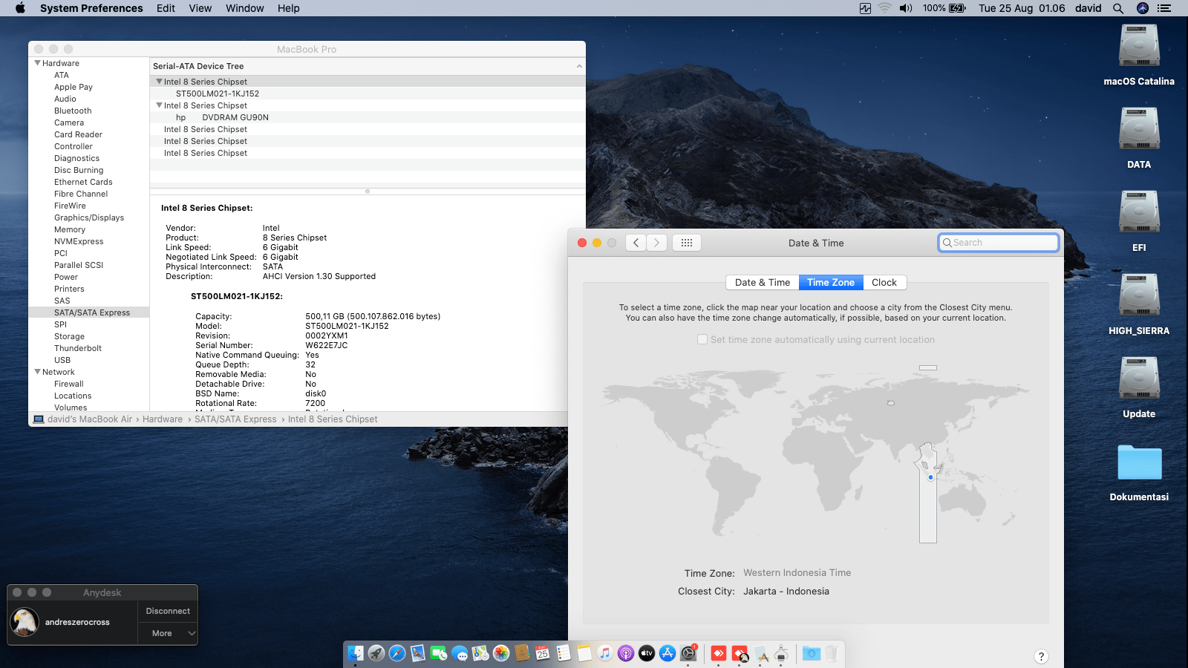Click System Preferences icon in the Dock
The width and height of the screenshot is (1188, 668).
688,653
